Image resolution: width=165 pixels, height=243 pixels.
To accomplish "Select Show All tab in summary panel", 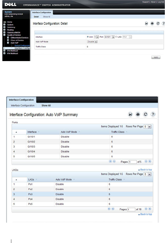I will 46,106.
